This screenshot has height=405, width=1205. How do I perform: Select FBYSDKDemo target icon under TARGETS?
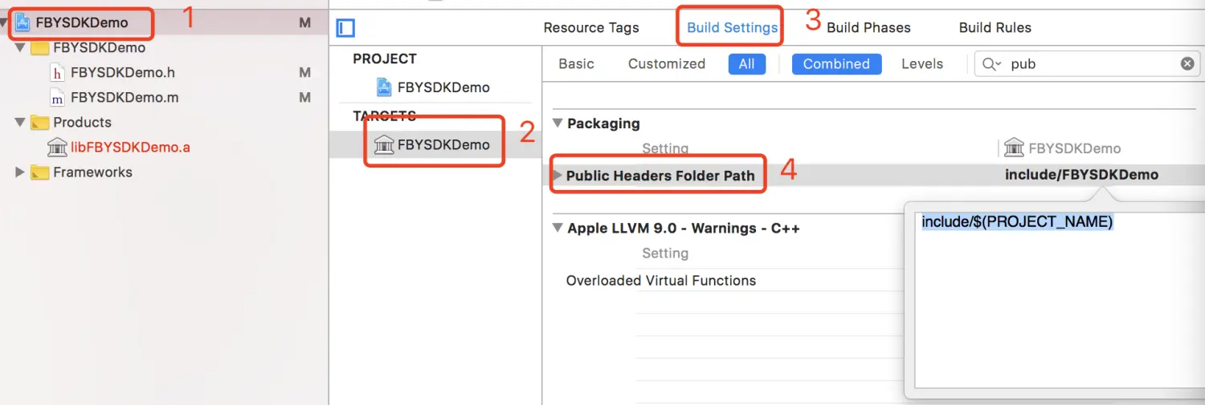(384, 145)
